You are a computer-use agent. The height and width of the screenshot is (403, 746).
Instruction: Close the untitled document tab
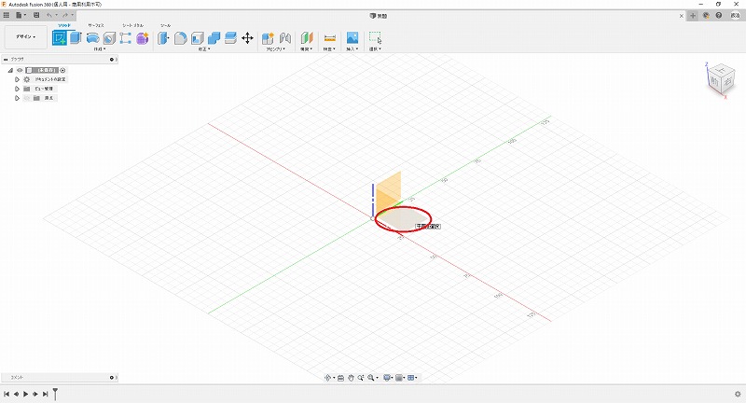coord(682,16)
